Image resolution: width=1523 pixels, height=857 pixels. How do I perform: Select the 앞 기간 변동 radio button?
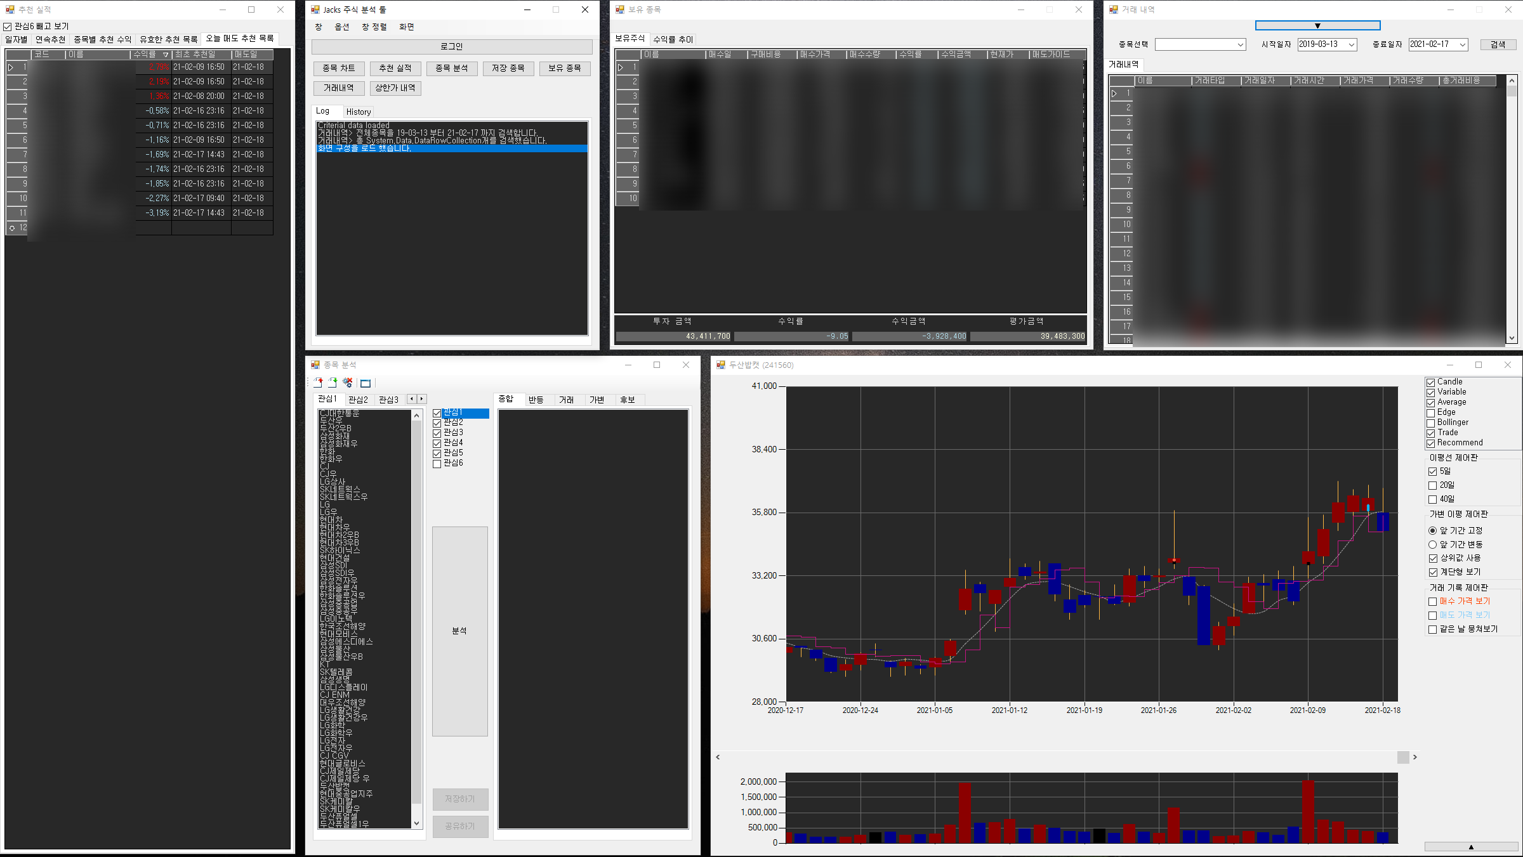coord(1432,544)
